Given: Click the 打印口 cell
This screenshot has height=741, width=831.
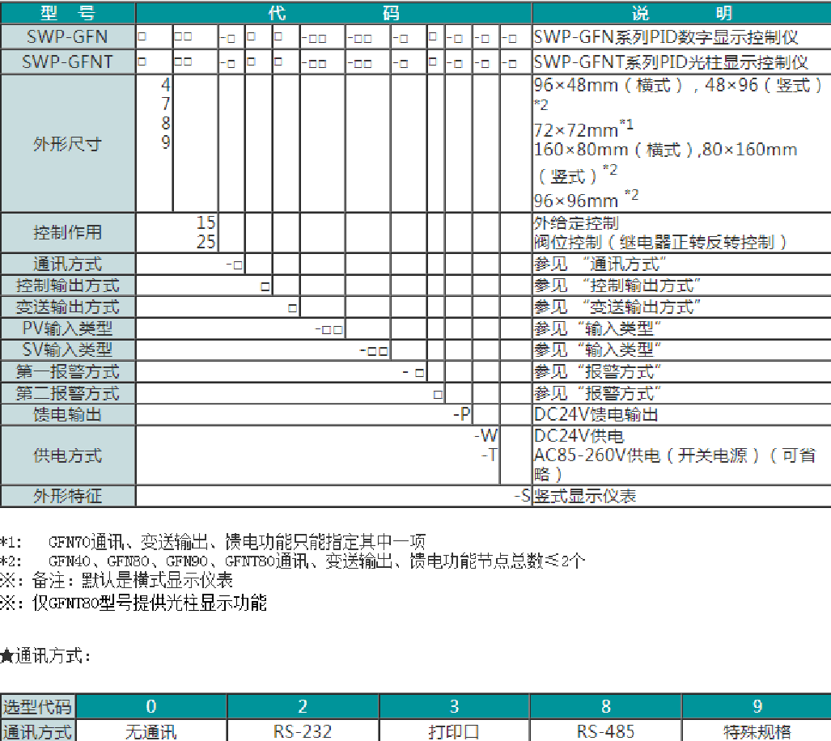Looking at the screenshot, I should (x=454, y=731).
